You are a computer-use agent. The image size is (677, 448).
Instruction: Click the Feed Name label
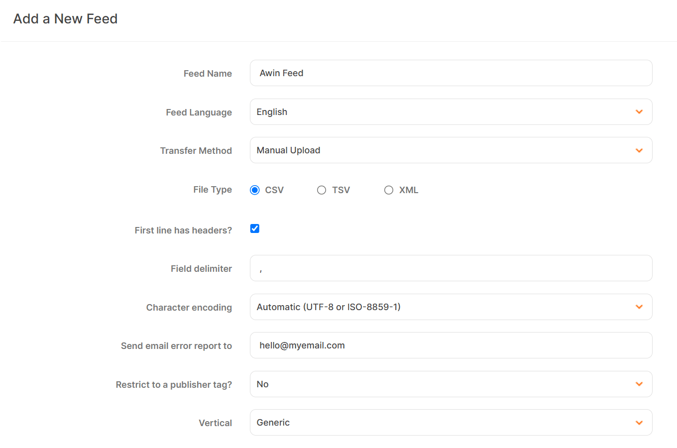[208, 73]
